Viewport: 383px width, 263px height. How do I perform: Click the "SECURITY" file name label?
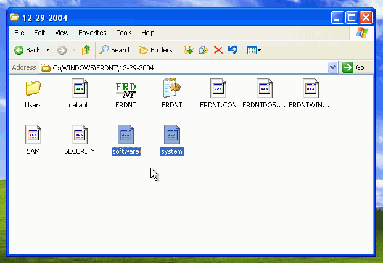[x=80, y=151]
